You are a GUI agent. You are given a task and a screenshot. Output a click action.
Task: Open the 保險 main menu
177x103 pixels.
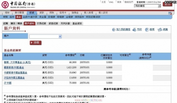click(52, 13)
